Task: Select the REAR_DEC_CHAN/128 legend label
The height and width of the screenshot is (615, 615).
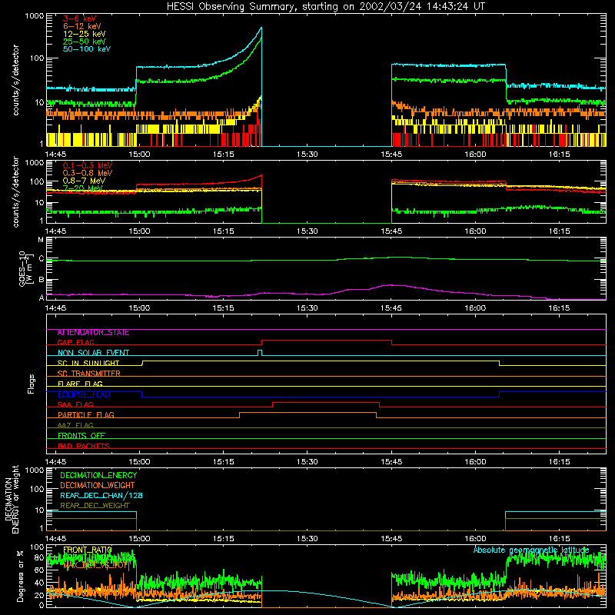Action: click(x=101, y=496)
